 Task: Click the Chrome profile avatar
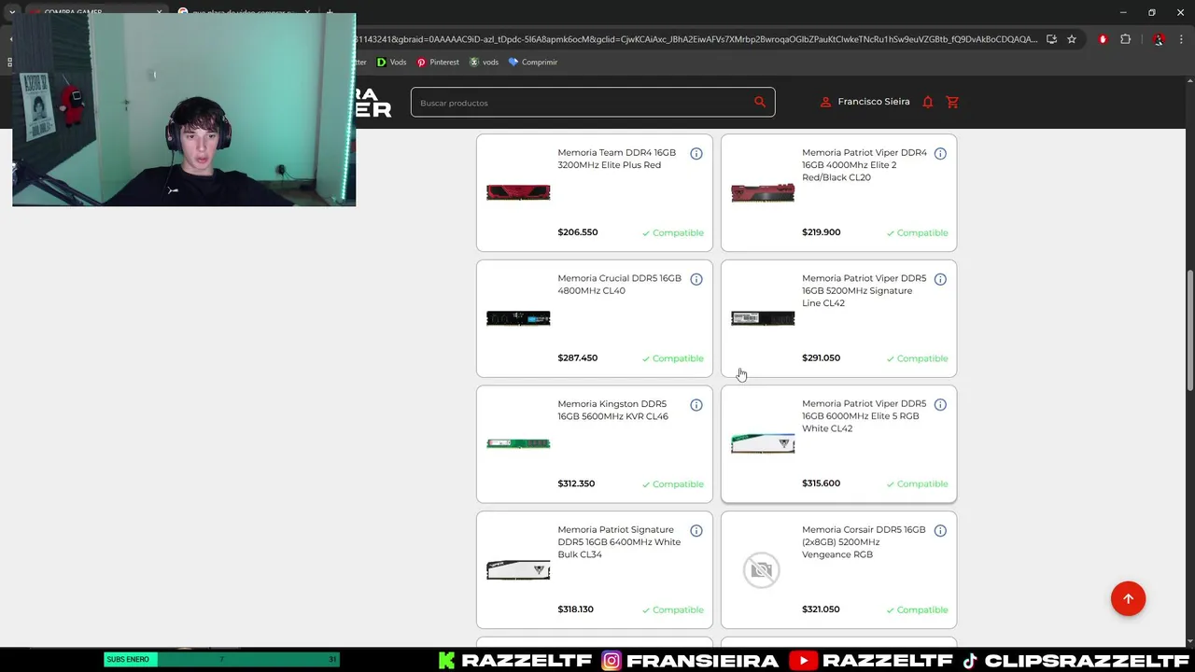coord(1159,39)
